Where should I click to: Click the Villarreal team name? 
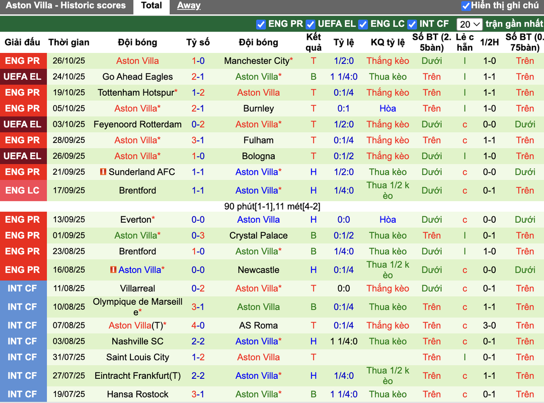(137, 288)
